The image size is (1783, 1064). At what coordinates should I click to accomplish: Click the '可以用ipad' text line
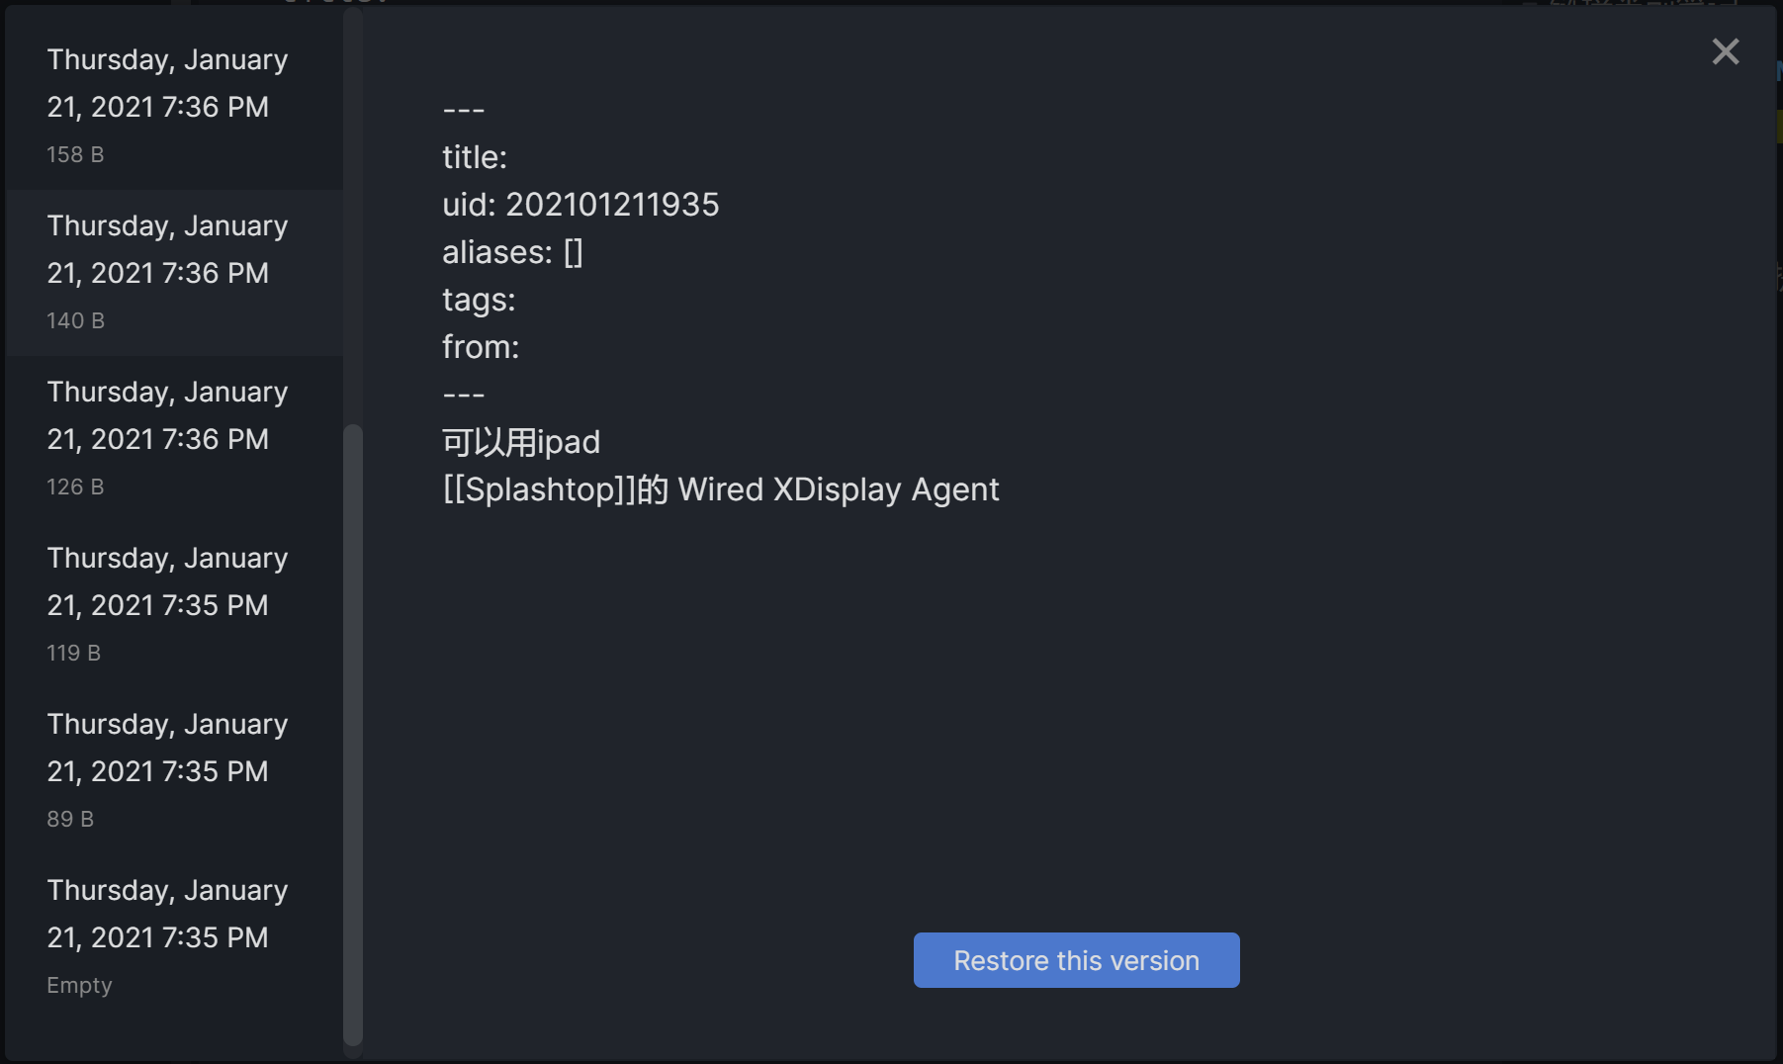(521, 442)
